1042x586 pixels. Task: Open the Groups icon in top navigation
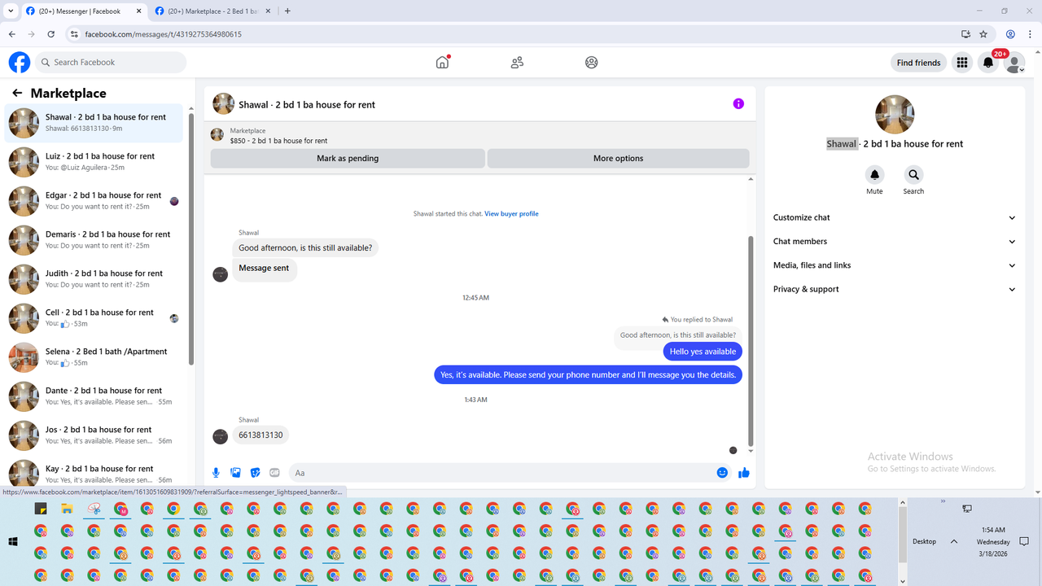592,62
